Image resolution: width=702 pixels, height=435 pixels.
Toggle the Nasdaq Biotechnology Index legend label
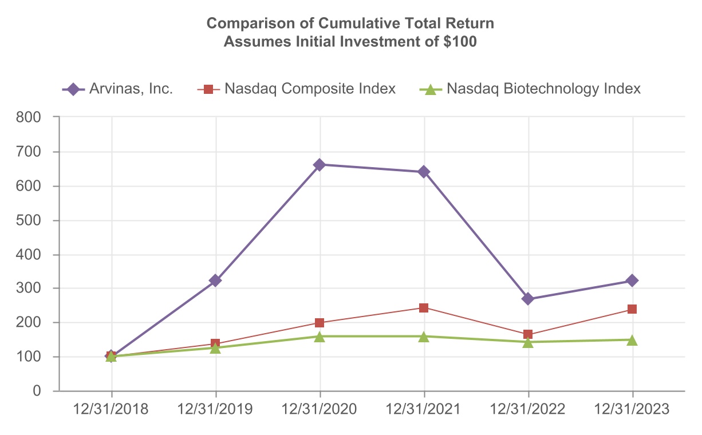pos(543,89)
